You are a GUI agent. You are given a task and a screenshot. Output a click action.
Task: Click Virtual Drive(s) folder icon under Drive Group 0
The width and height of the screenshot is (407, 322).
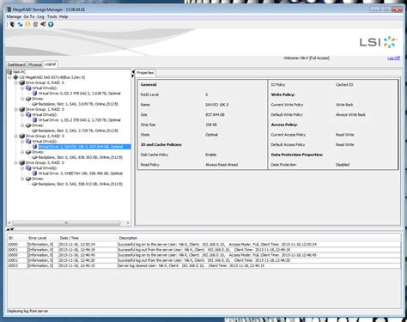[28, 88]
